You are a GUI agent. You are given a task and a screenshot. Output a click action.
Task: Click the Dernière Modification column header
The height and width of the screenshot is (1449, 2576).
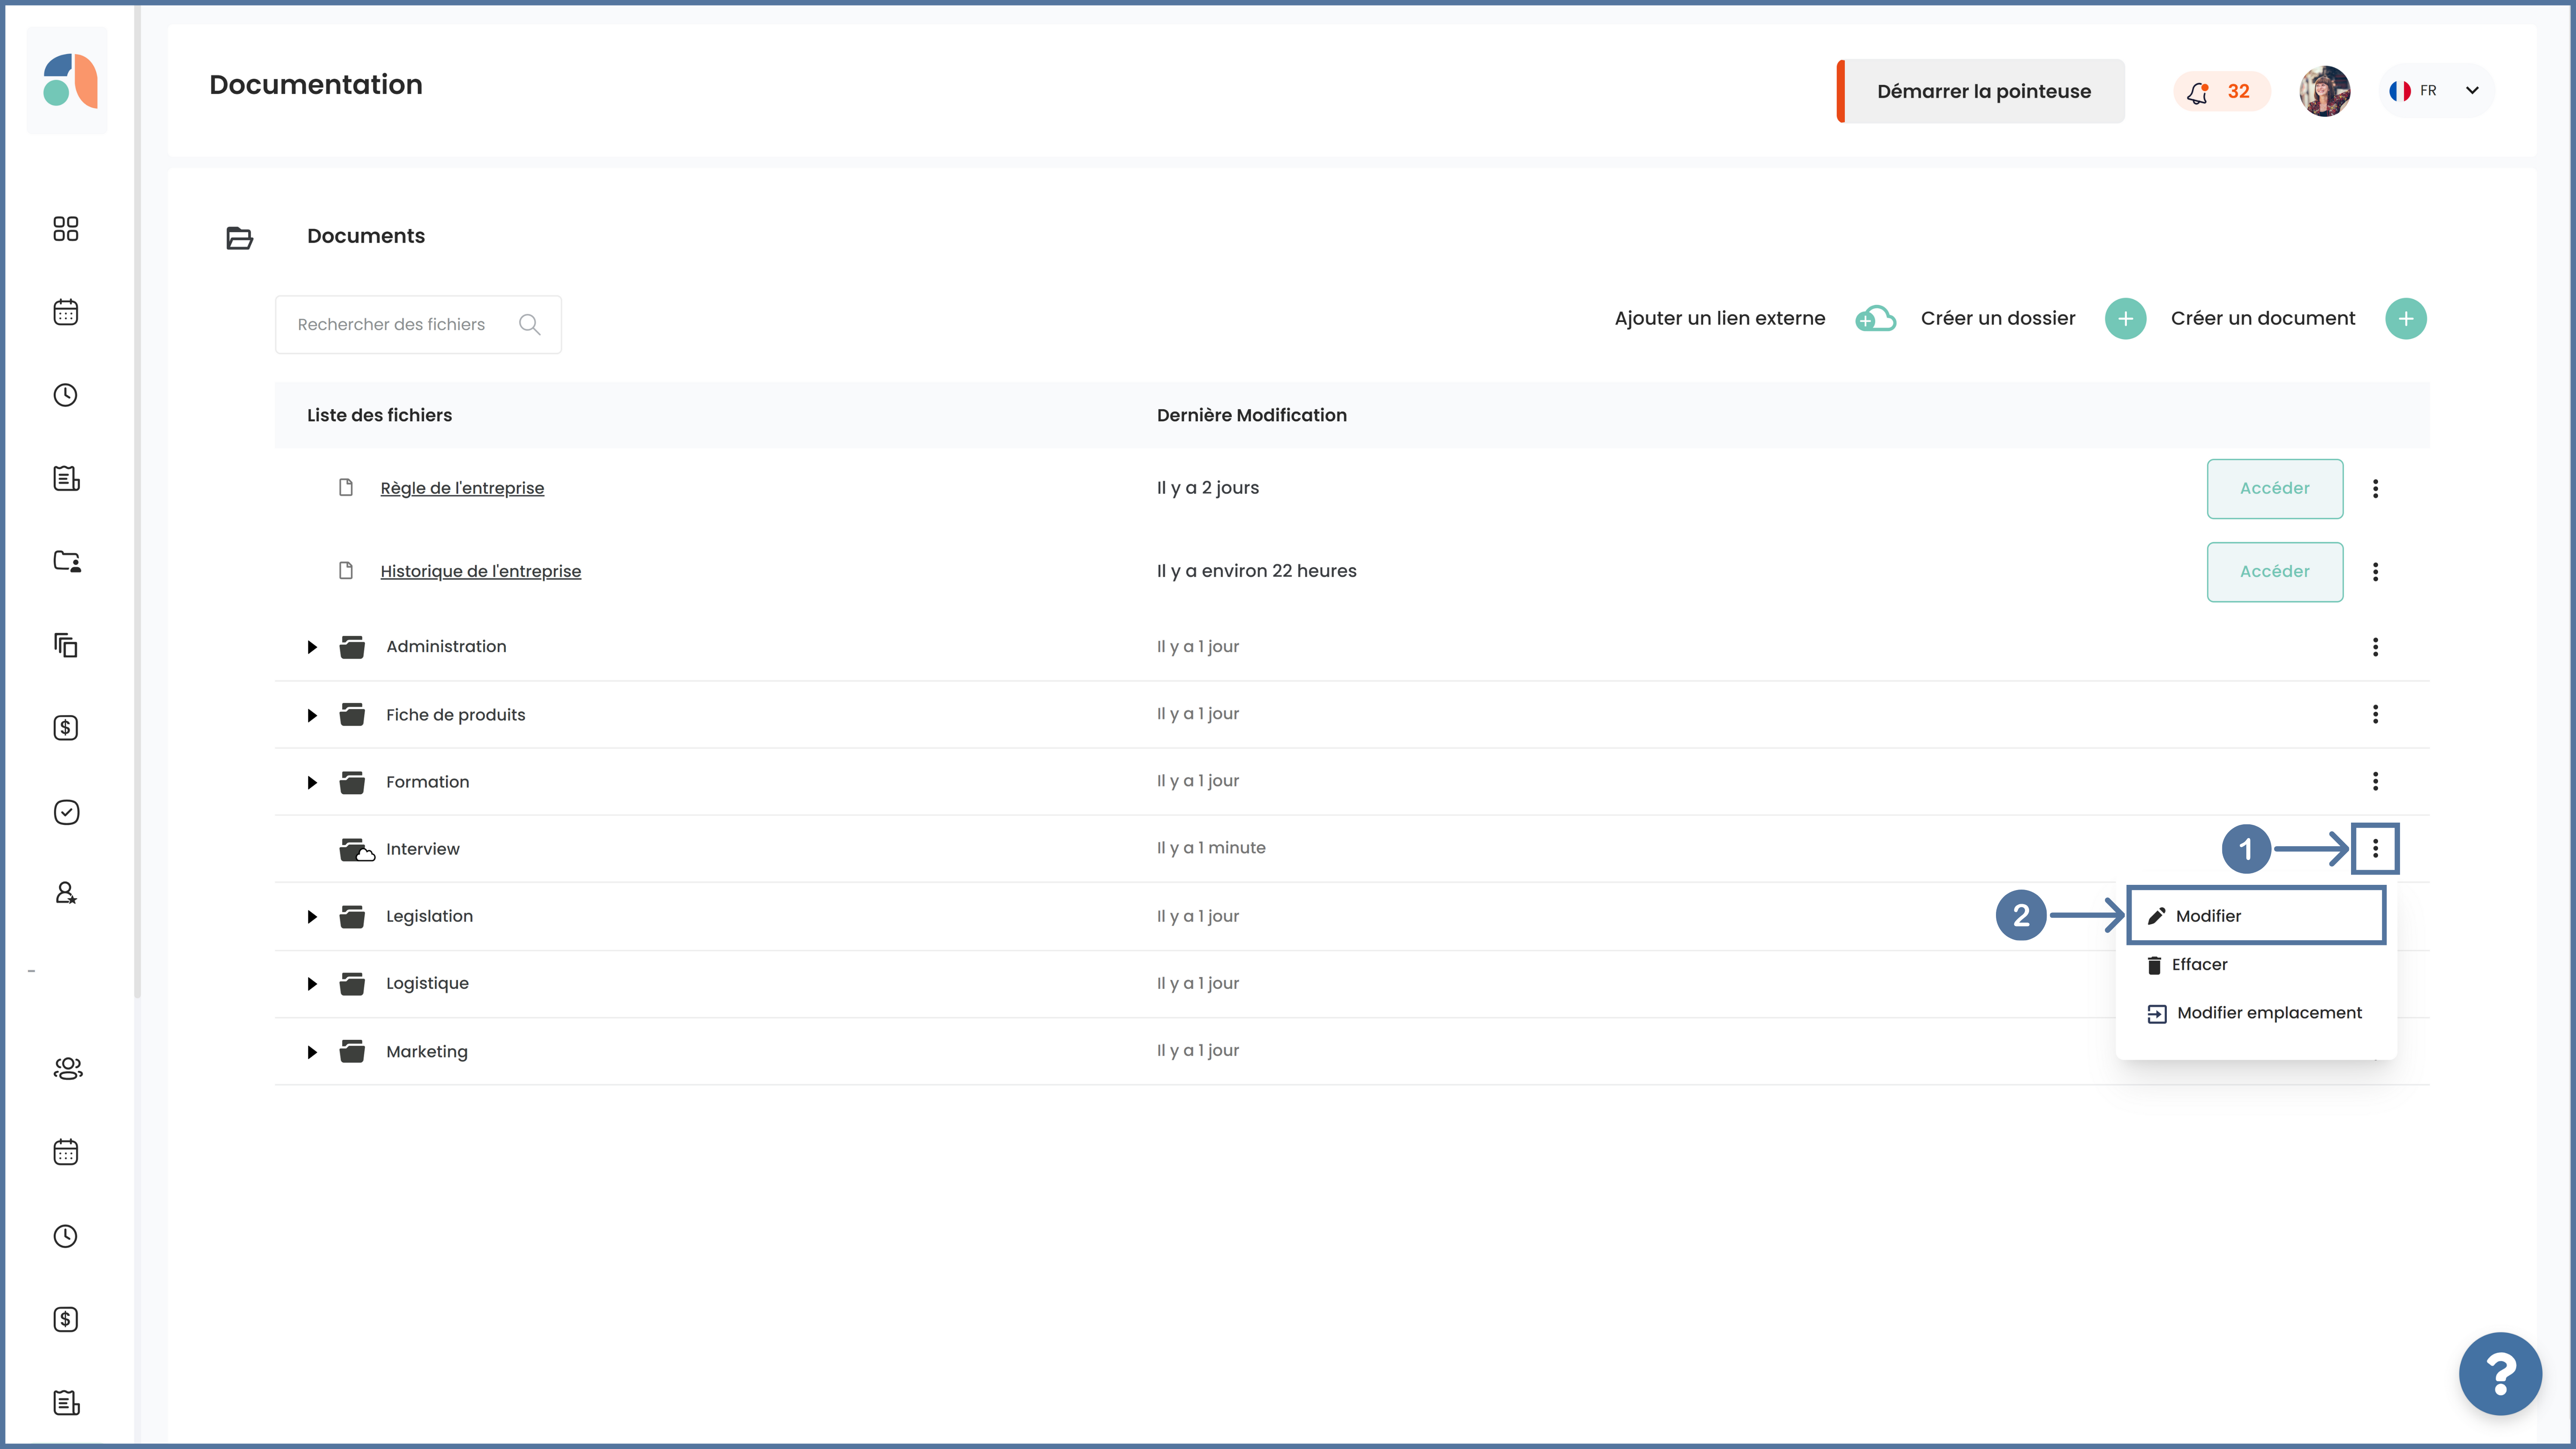(x=1252, y=415)
